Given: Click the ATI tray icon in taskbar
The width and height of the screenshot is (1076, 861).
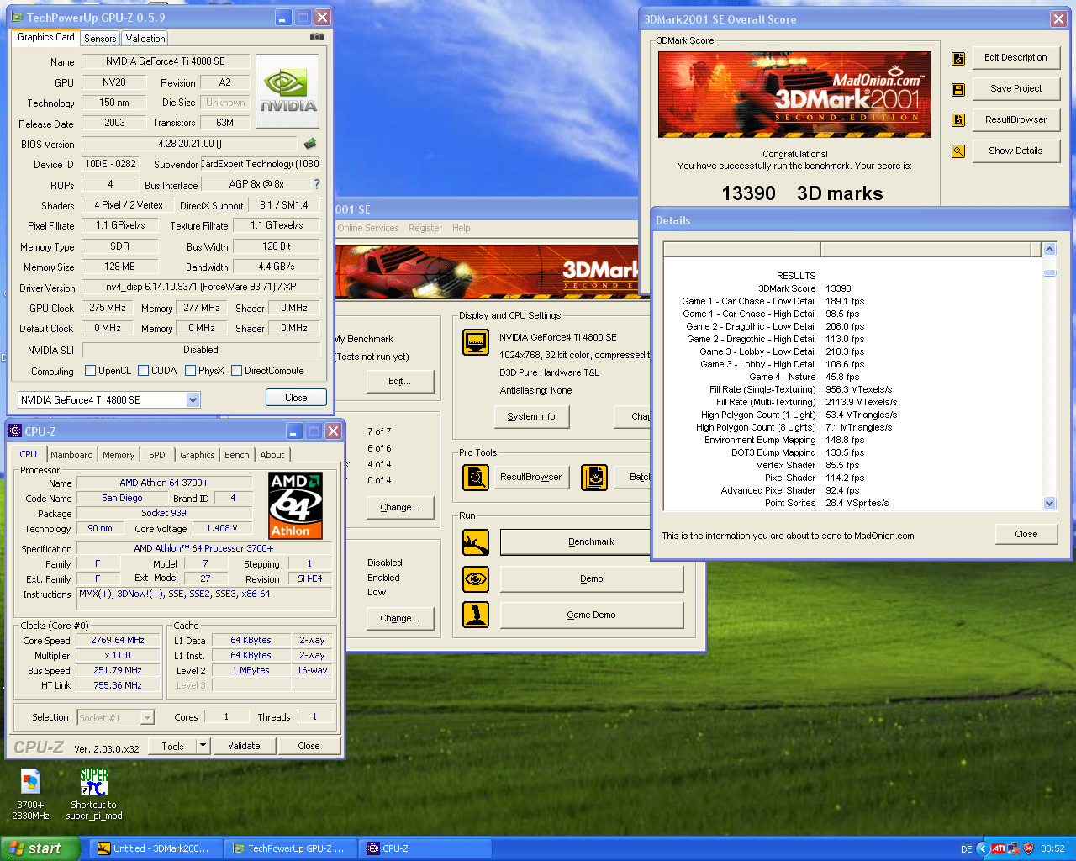Looking at the screenshot, I should 998,848.
